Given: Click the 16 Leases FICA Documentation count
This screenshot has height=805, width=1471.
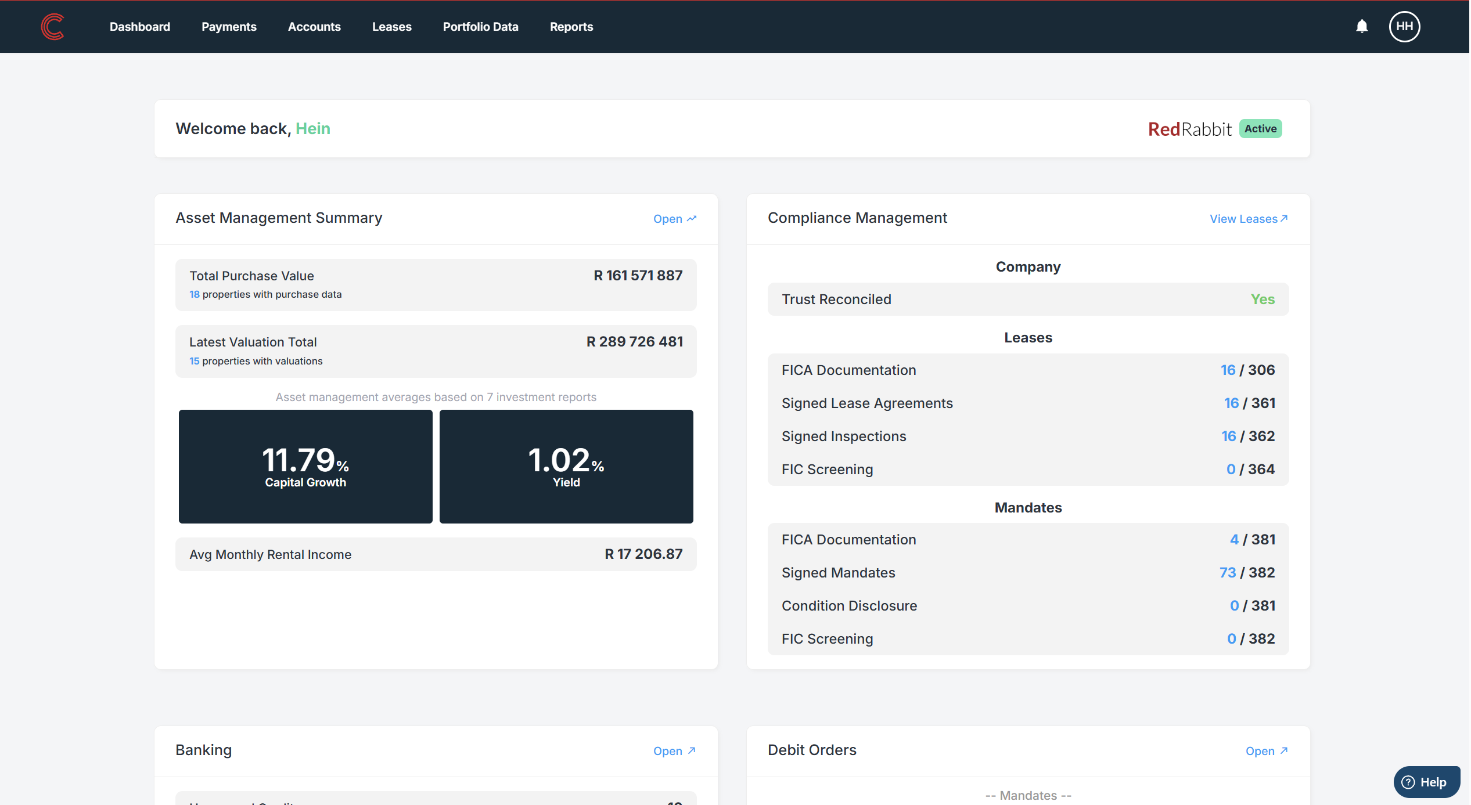Looking at the screenshot, I should coord(1228,370).
